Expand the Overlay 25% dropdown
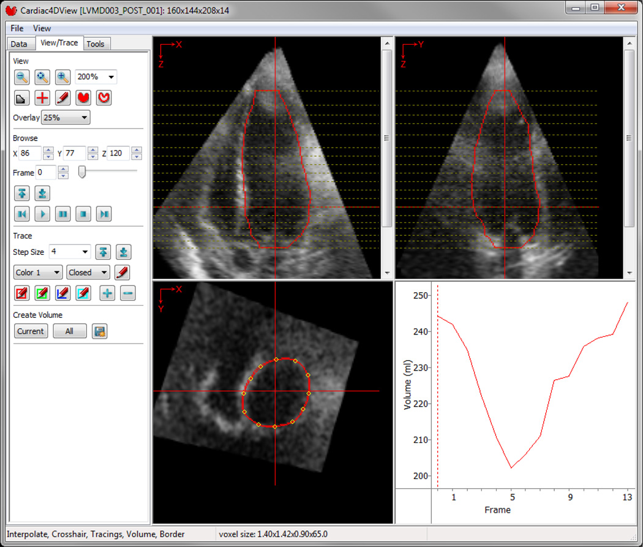The width and height of the screenshot is (643, 547). click(66, 118)
